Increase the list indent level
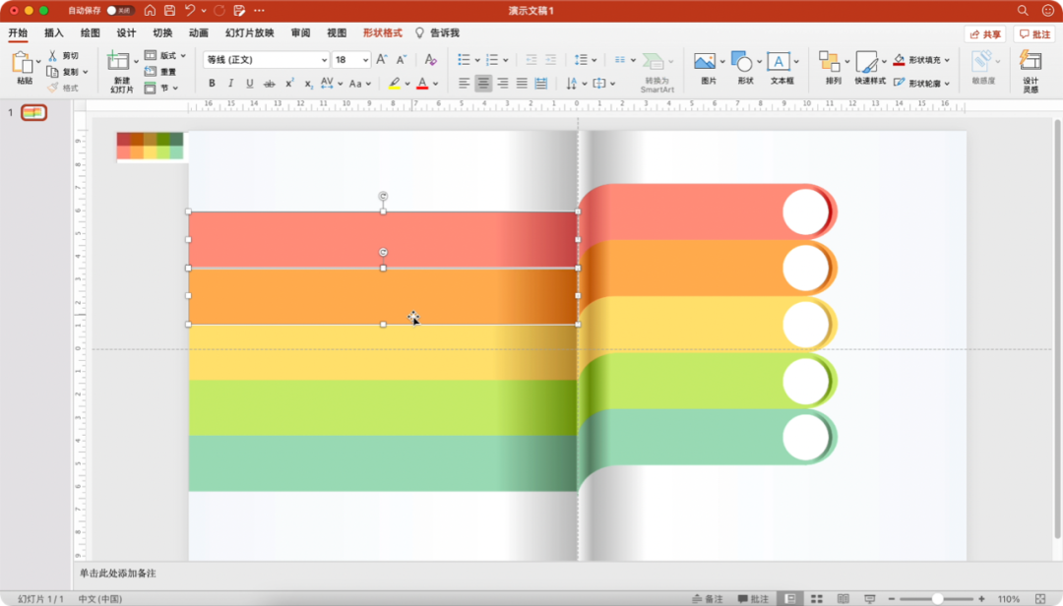 550,60
